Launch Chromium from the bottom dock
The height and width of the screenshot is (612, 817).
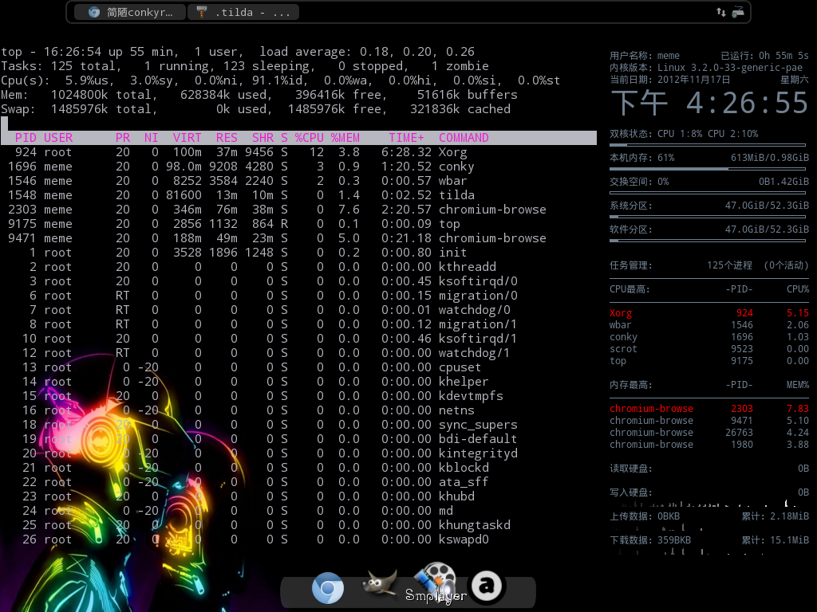pyautogui.click(x=328, y=588)
